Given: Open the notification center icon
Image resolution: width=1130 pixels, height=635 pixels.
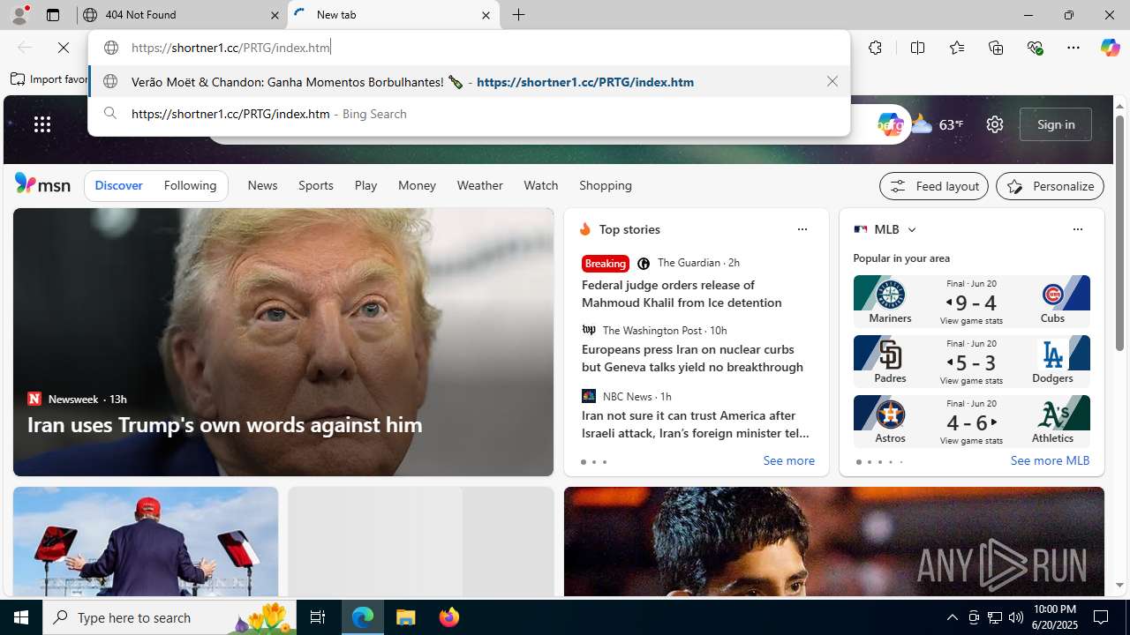Looking at the screenshot, I should (x=1102, y=617).
